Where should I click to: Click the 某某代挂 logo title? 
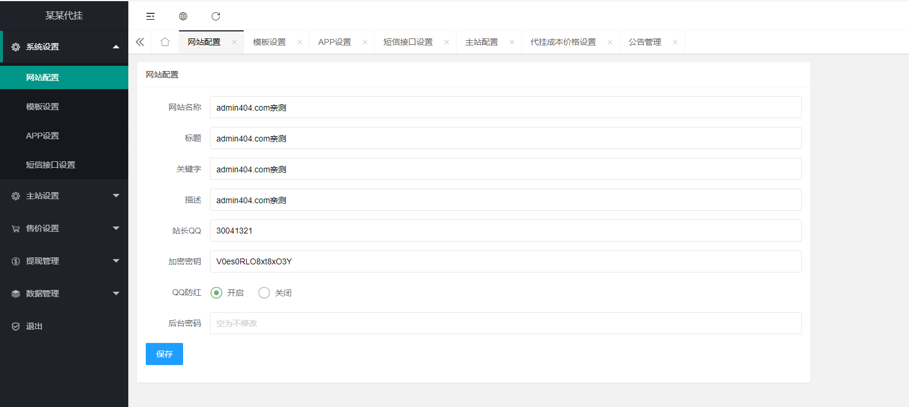point(64,16)
